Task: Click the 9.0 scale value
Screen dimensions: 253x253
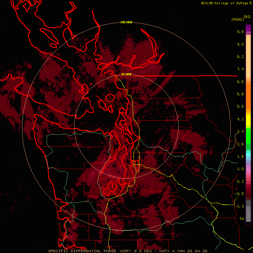Action: click(x=240, y=44)
